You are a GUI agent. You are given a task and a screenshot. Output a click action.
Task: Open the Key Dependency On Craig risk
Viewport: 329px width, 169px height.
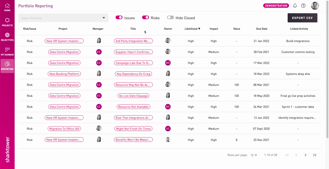tap(133, 74)
